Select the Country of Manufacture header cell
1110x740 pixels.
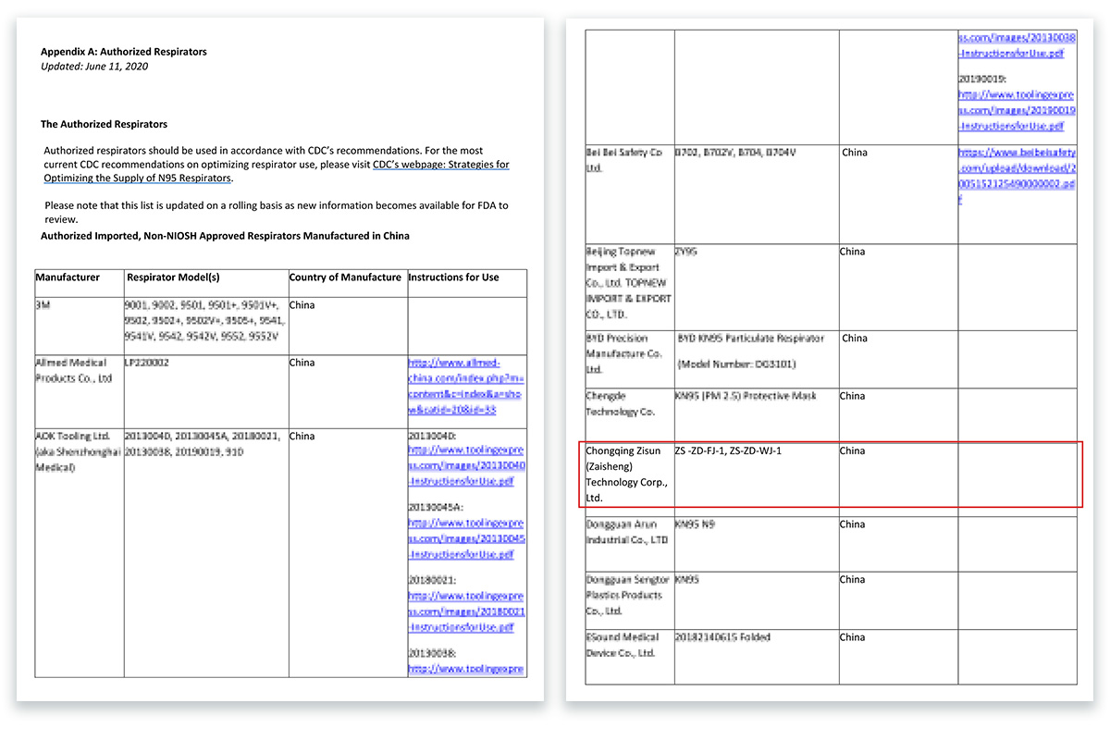[x=345, y=277]
